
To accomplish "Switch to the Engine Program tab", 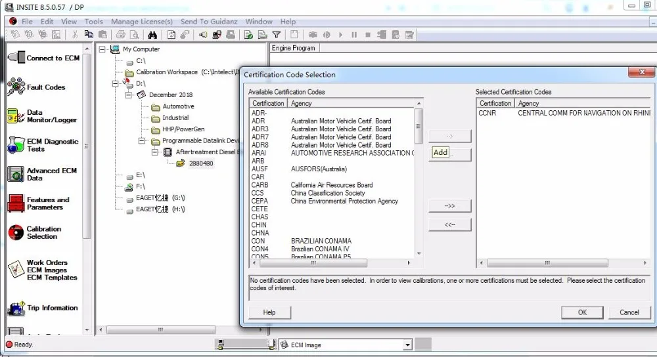I will pyautogui.click(x=293, y=48).
